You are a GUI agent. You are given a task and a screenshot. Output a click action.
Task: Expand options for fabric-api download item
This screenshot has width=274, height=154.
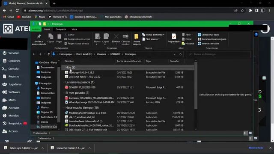[43, 148]
